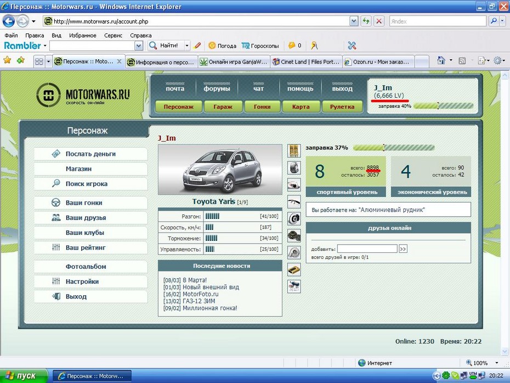This screenshot has height=383, width=510.
Task: Switch to the Онлайн игра GanjaW... tab
Action: tap(234, 62)
